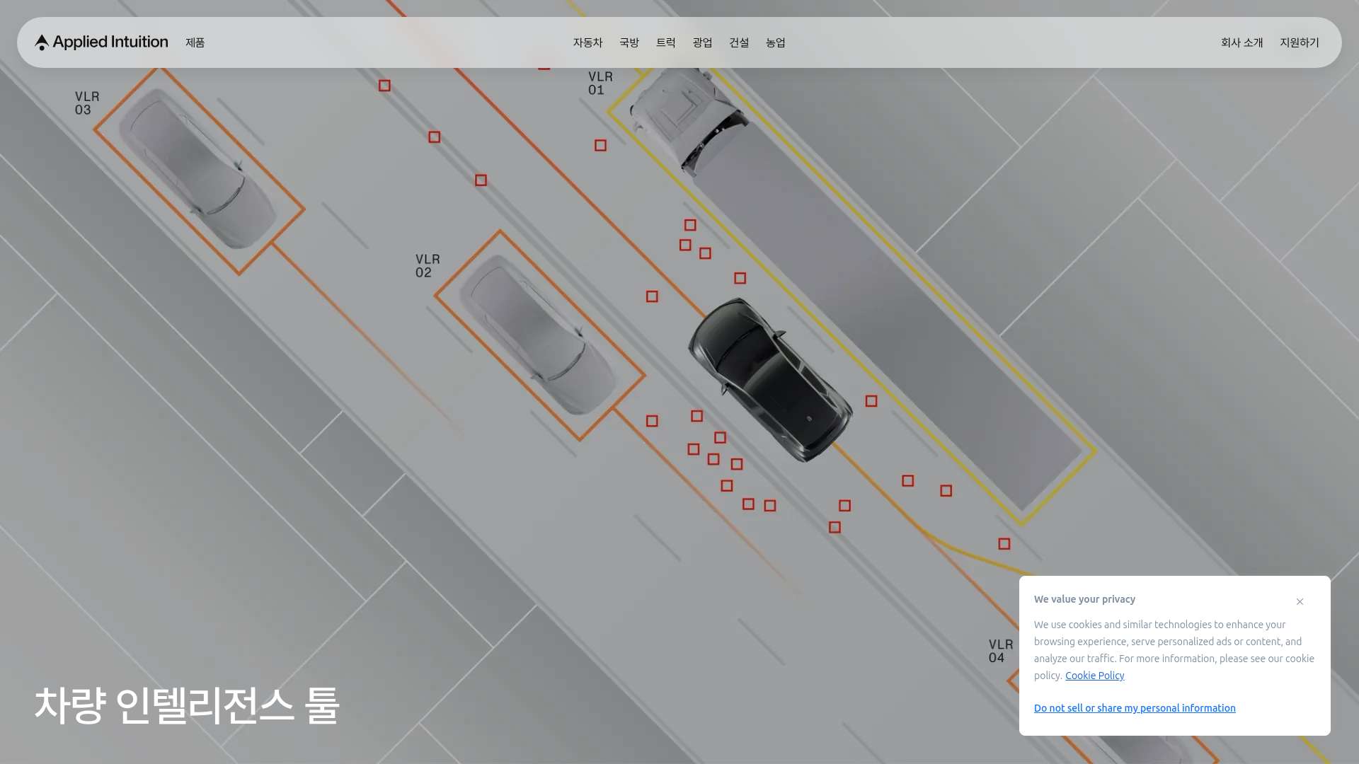The height and width of the screenshot is (764, 1359).
Task: Open the 광업 industry page
Action: 702,42
